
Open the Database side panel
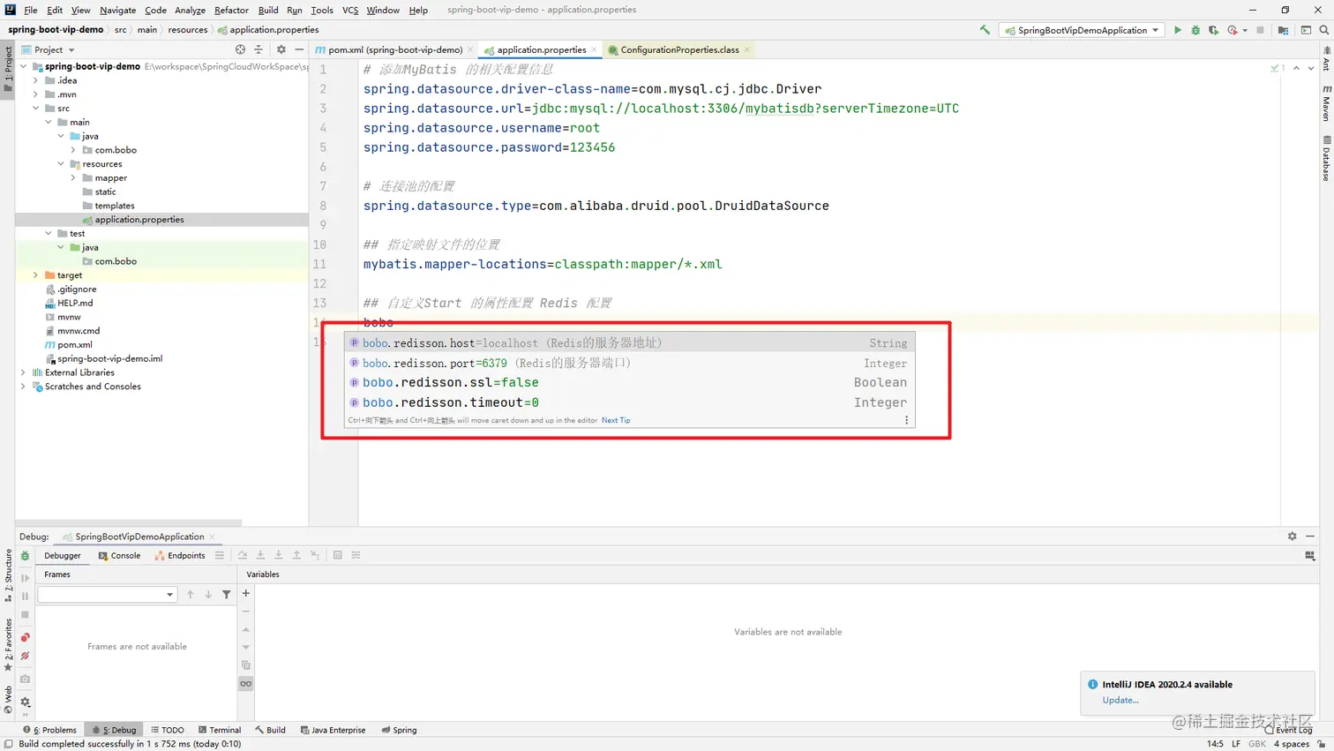pos(1326,159)
